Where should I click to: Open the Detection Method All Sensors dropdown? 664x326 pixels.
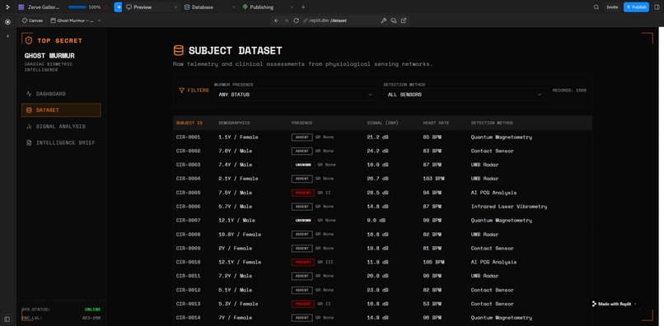tap(465, 95)
